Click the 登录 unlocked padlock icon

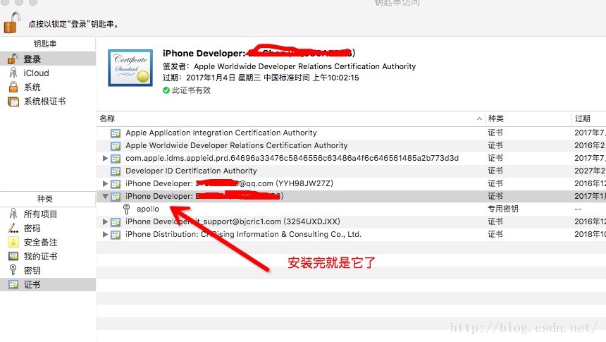click(x=13, y=59)
